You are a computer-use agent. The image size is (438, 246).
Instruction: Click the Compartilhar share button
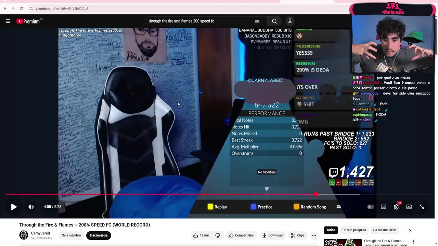point(241,235)
